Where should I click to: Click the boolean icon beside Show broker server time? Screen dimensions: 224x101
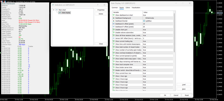tap(114, 67)
